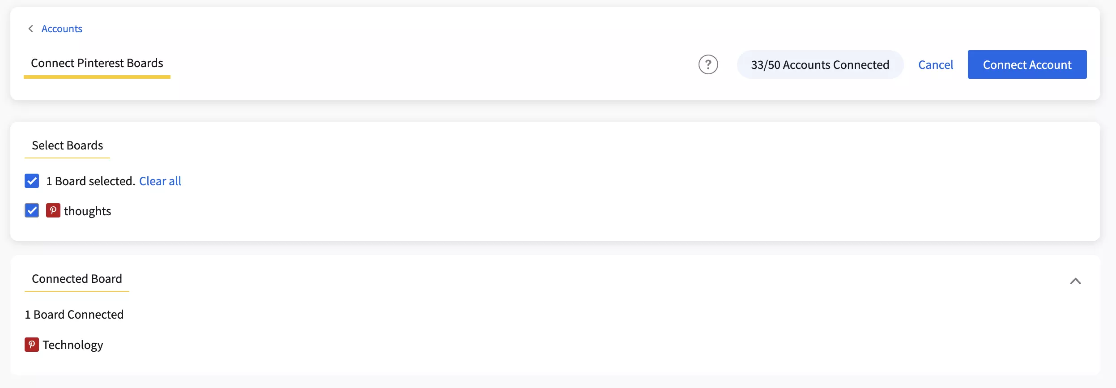Click the Connected Board heading
Image resolution: width=1116 pixels, height=388 pixels.
click(x=77, y=278)
